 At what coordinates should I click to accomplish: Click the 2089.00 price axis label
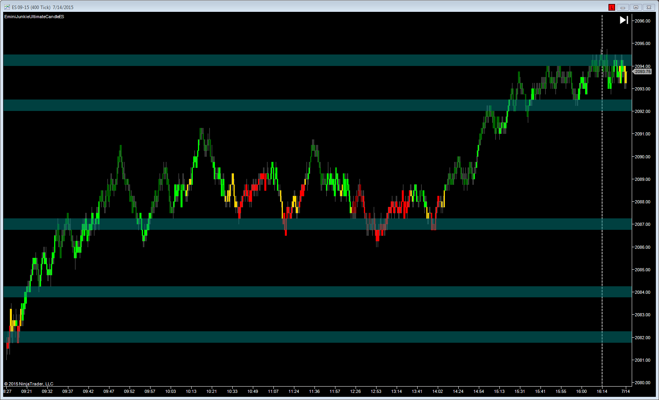[642, 179]
